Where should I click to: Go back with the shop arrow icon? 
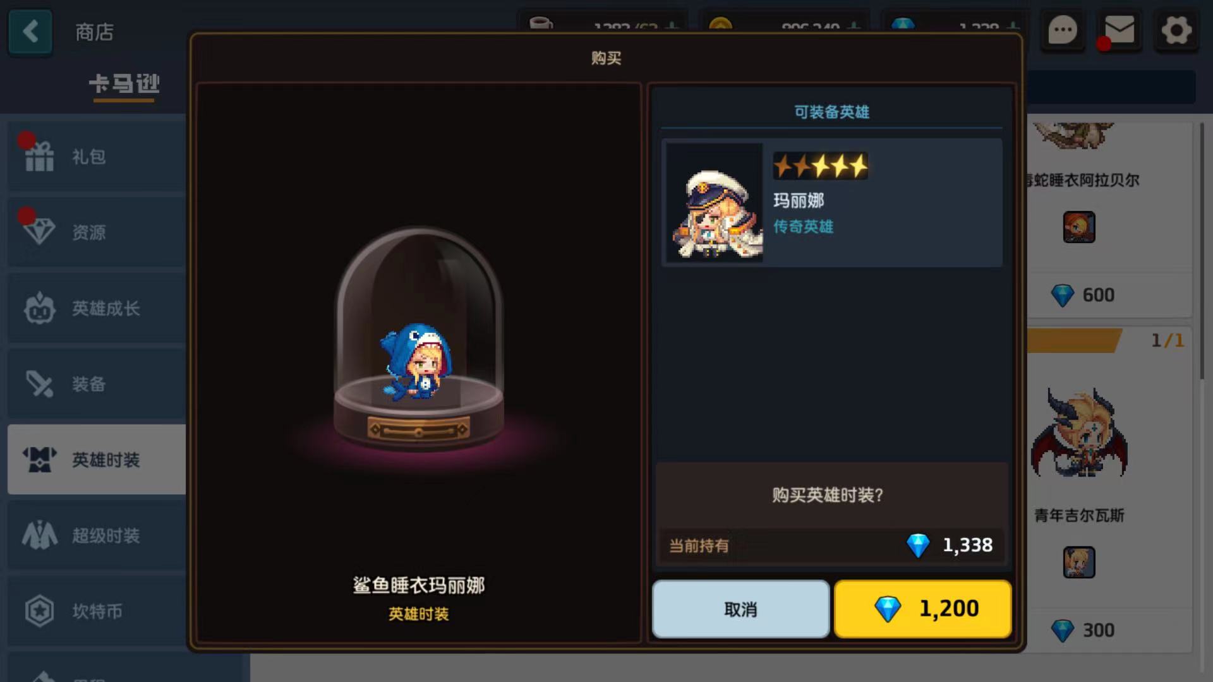(30, 31)
